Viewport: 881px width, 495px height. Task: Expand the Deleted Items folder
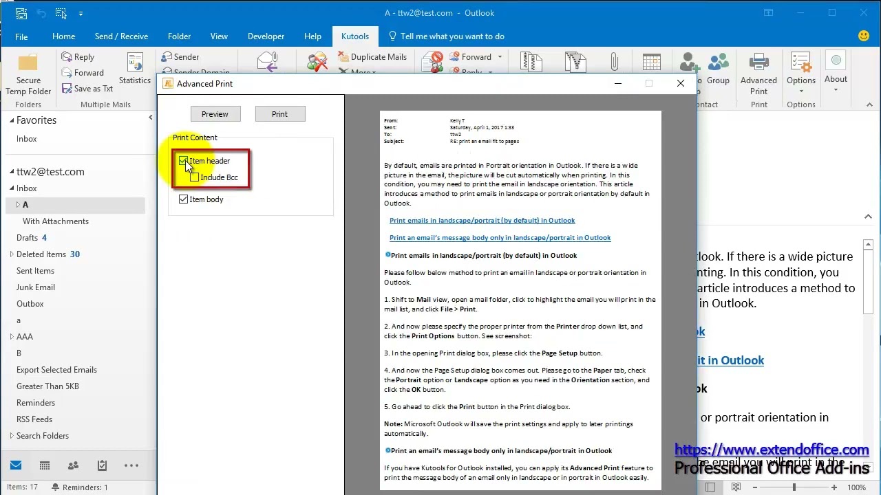(x=12, y=254)
